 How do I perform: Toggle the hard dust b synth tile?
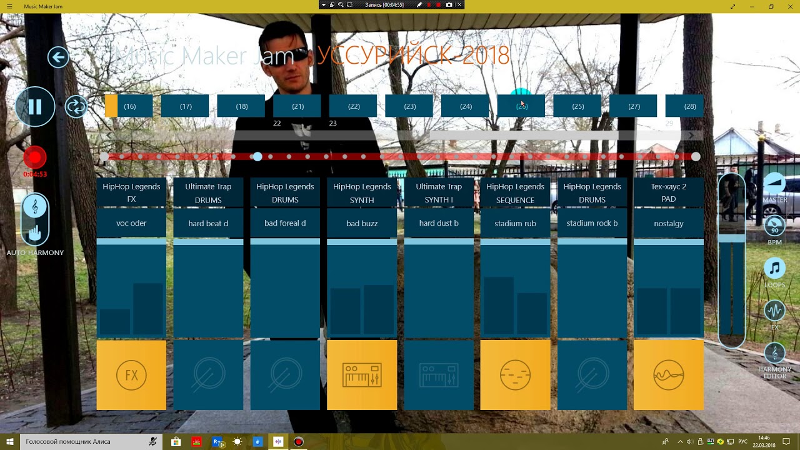[439, 375]
